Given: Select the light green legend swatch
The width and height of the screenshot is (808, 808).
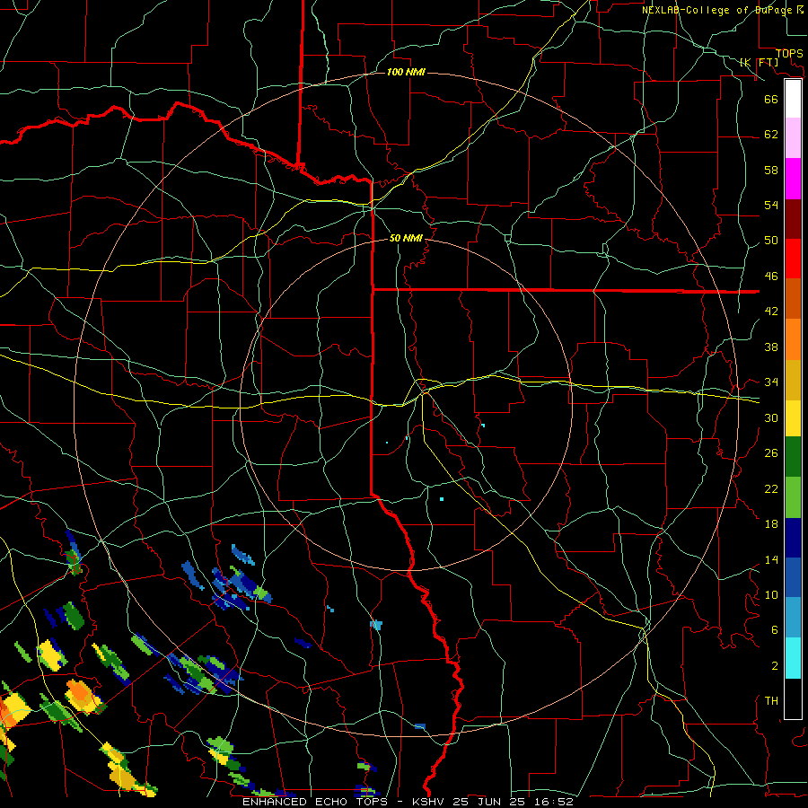Looking at the screenshot, I should (793, 497).
